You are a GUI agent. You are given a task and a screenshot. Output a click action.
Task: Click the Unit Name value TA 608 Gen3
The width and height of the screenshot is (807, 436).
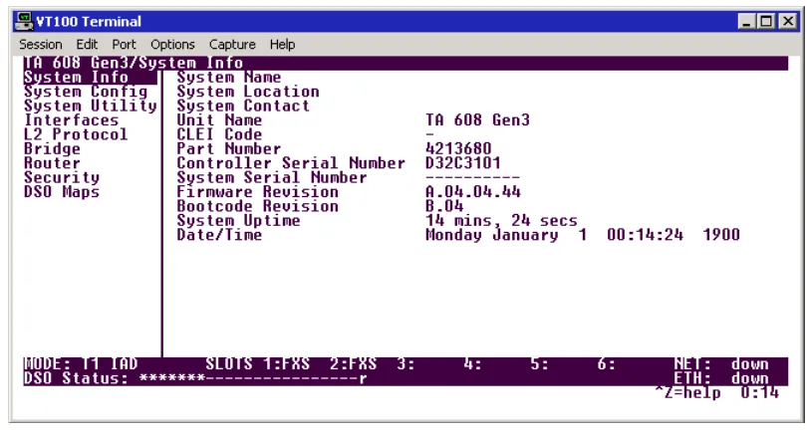point(477,120)
